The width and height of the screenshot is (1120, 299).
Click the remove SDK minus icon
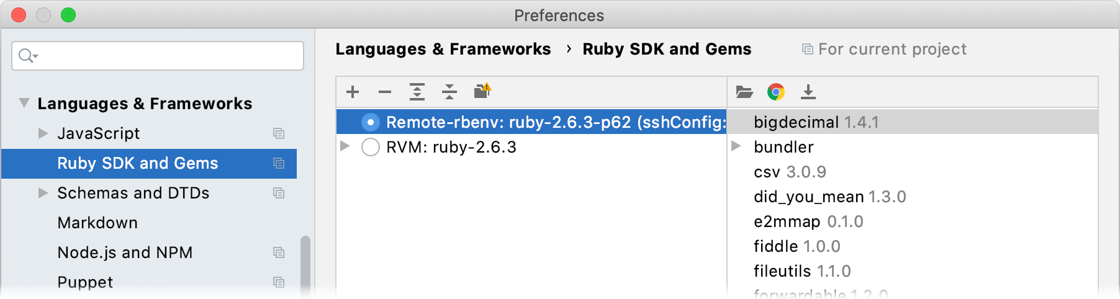pyautogui.click(x=385, y=92)
